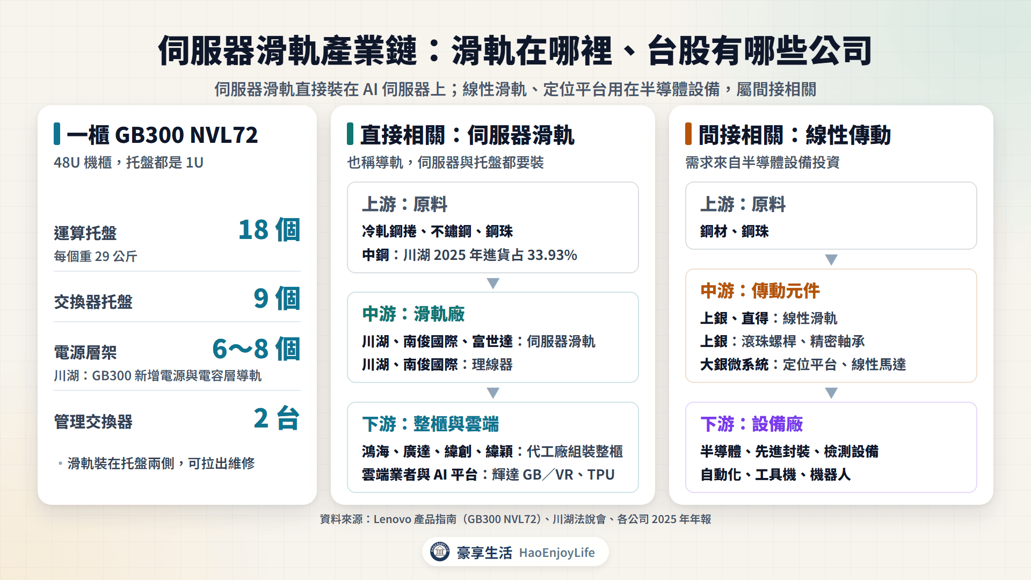This screenshot has width=1031, height=580.
Task: Click the line 中鋼：川湖 2025 年進貨占 33.93%
Action: (470, 255)
